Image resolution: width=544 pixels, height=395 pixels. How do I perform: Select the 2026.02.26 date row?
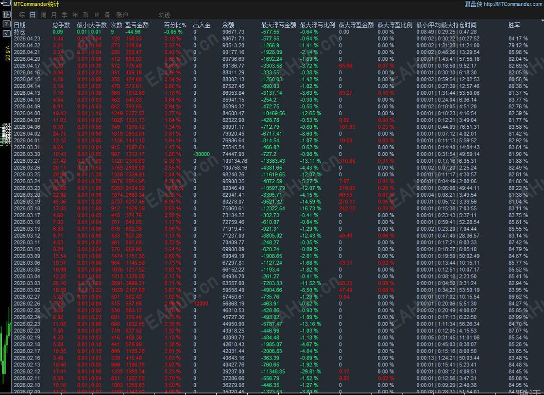click(27, 304)
